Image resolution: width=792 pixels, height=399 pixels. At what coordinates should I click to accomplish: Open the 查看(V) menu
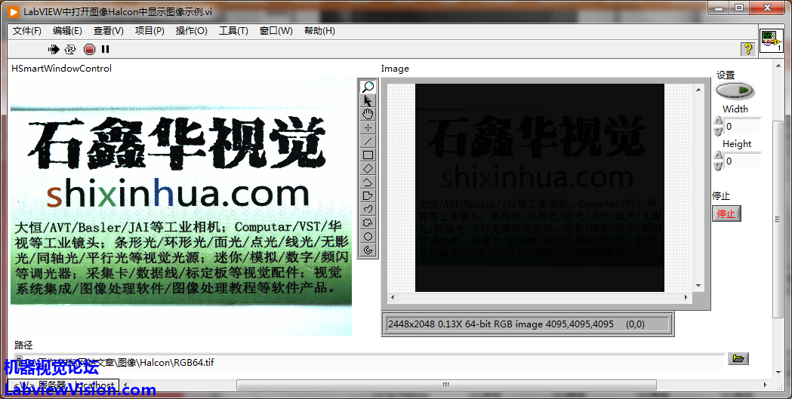tap(108, 31)
